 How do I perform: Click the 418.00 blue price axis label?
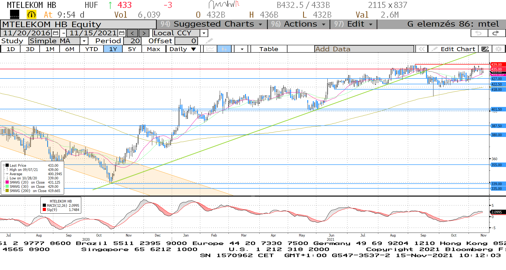tap(498, 90)
